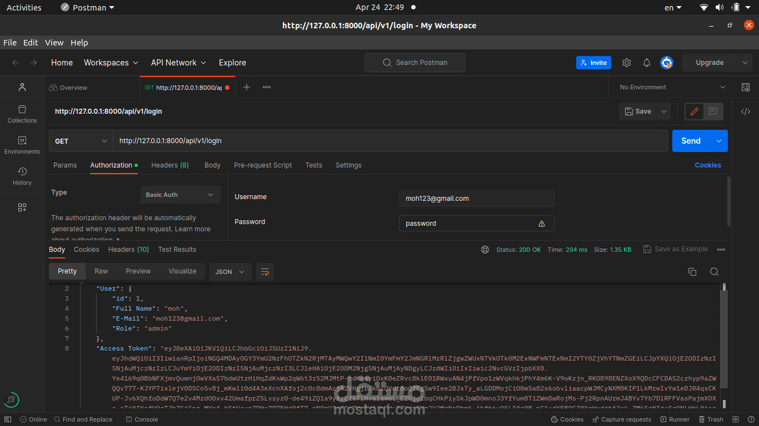Open Runner in the status bar

click(674, 419)
